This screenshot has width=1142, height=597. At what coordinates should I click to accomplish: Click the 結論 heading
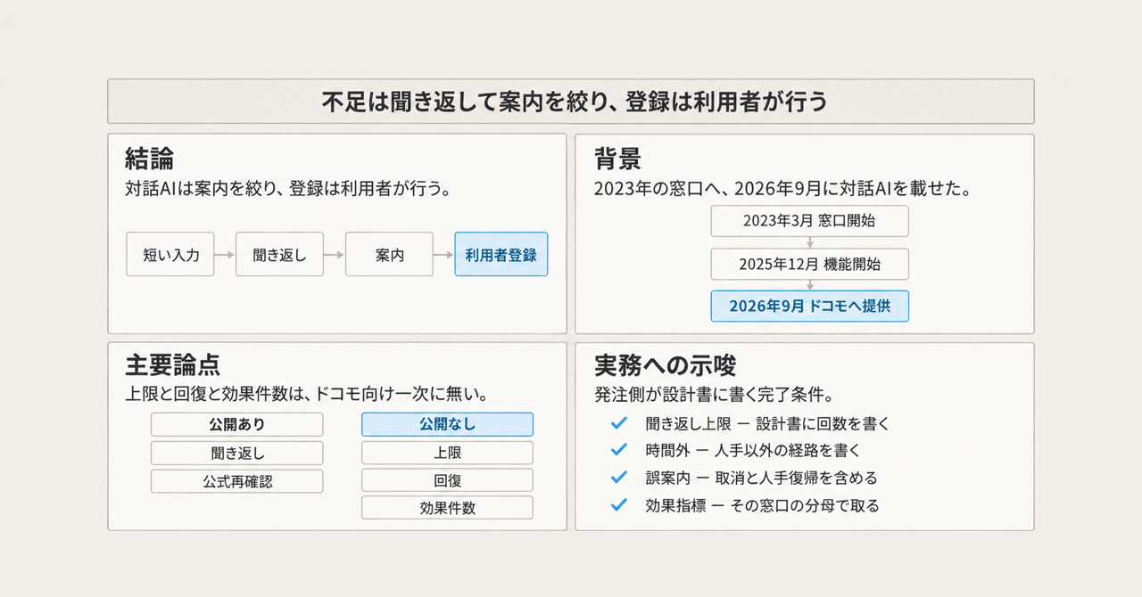149,159
